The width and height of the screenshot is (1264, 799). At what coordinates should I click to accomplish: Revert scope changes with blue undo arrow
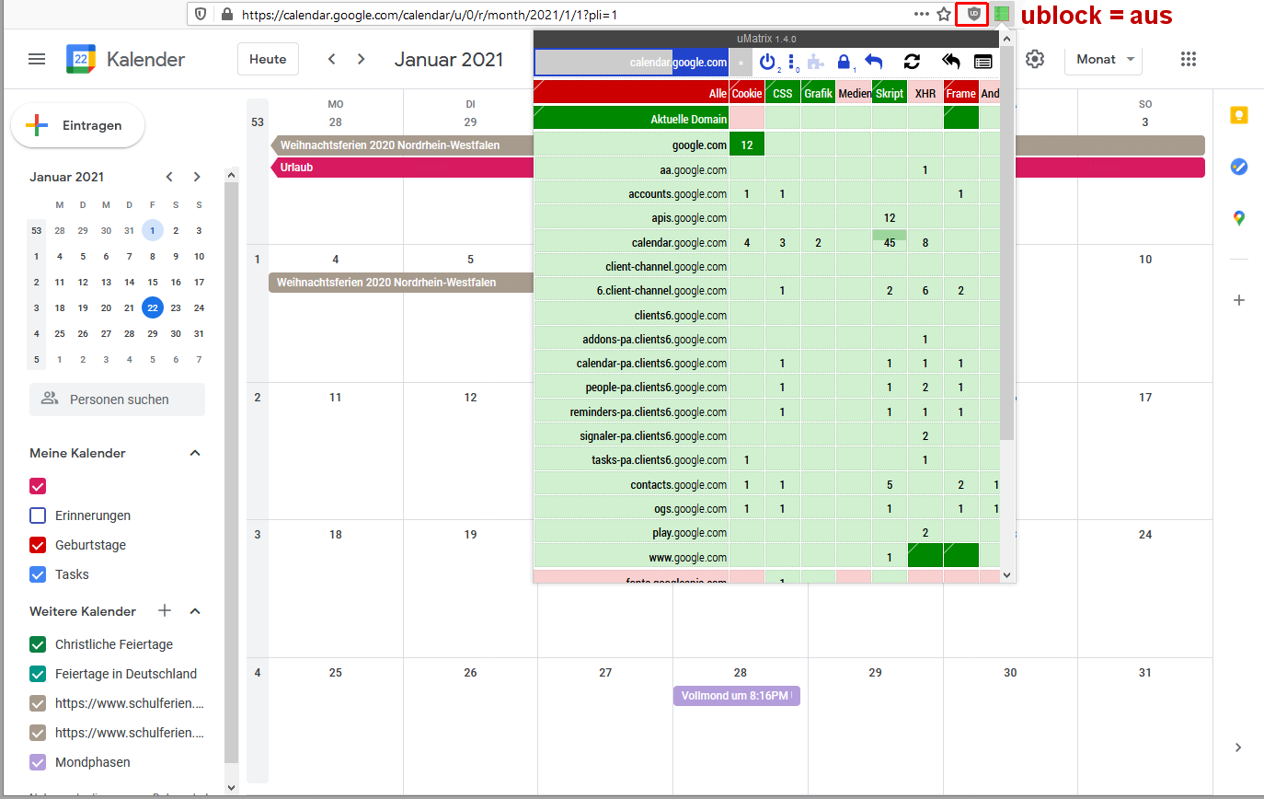click(874, 62)
